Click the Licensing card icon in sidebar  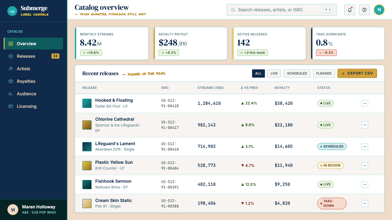tap(11, 106)
